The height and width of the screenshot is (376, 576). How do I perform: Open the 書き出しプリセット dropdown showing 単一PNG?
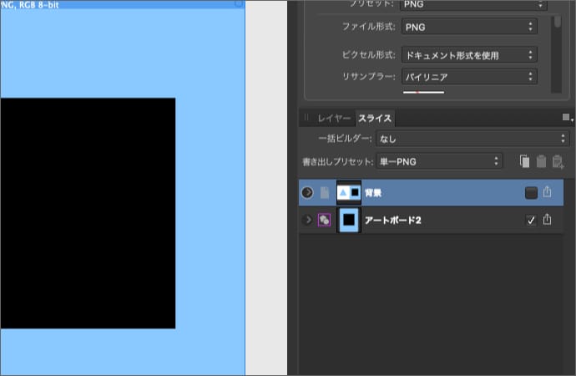(x=437, y=160)
